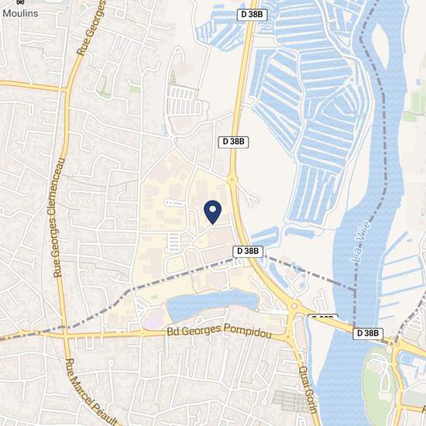This screenshot has height=426, width=426.
Task: Select the partially hidden D 38B shield near roundabout
Action: 323,316
